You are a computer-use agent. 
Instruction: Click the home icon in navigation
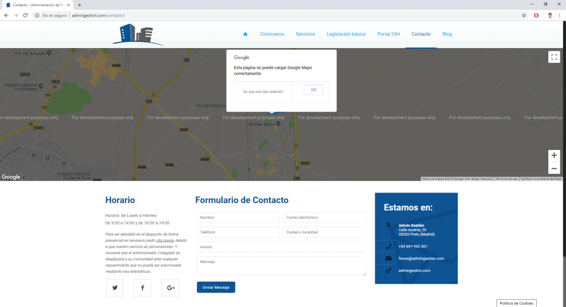[245, 34]
